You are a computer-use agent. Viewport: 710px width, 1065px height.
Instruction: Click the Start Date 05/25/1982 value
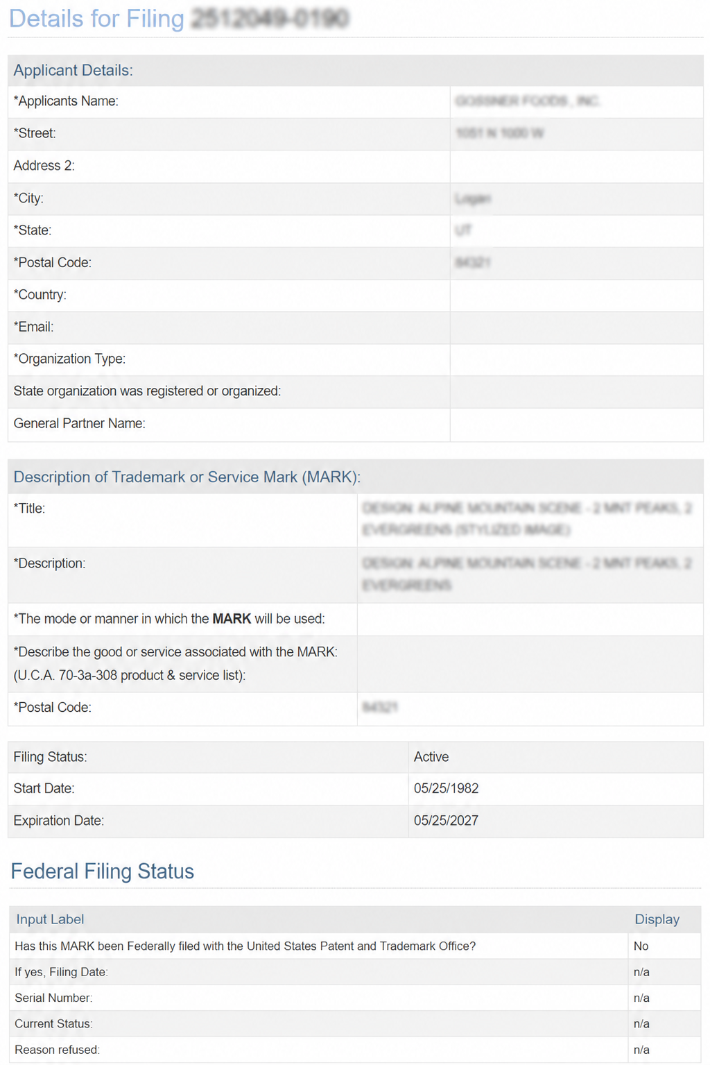click(x=446, y=788)
